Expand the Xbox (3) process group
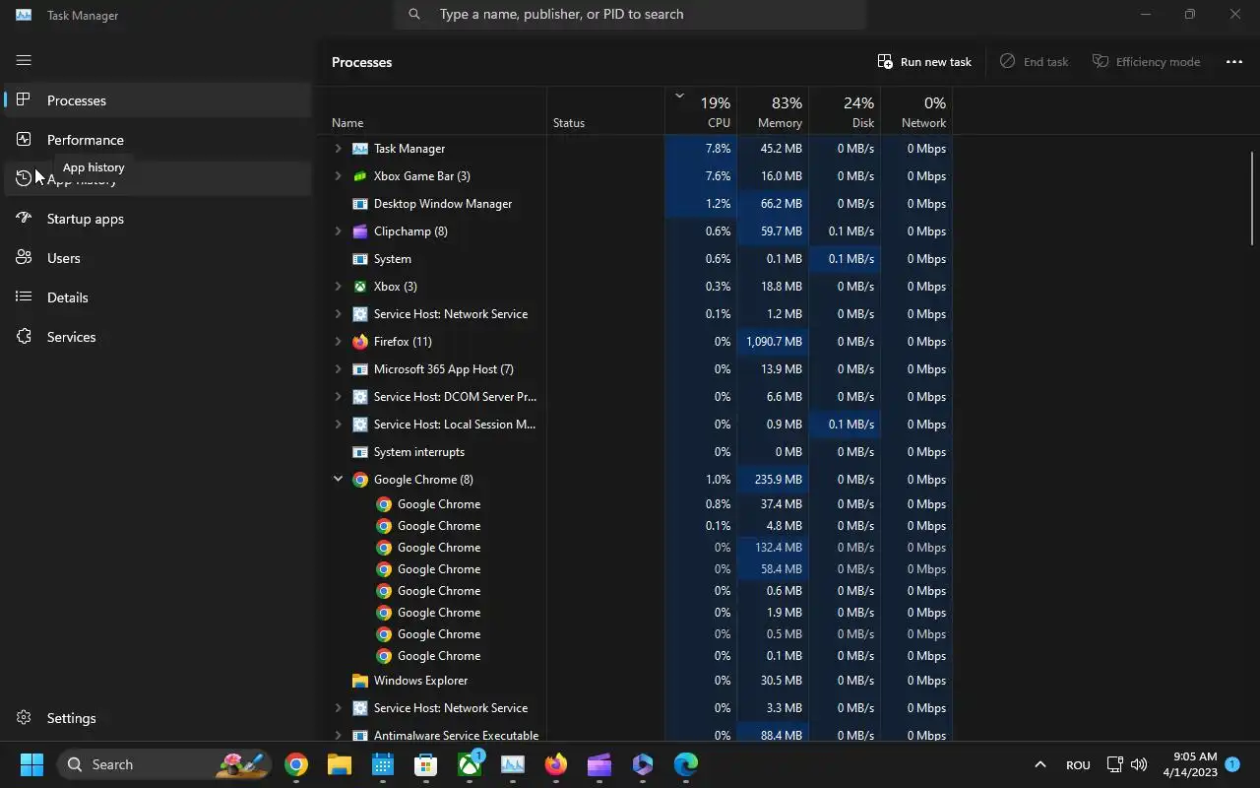 point(338,287)
